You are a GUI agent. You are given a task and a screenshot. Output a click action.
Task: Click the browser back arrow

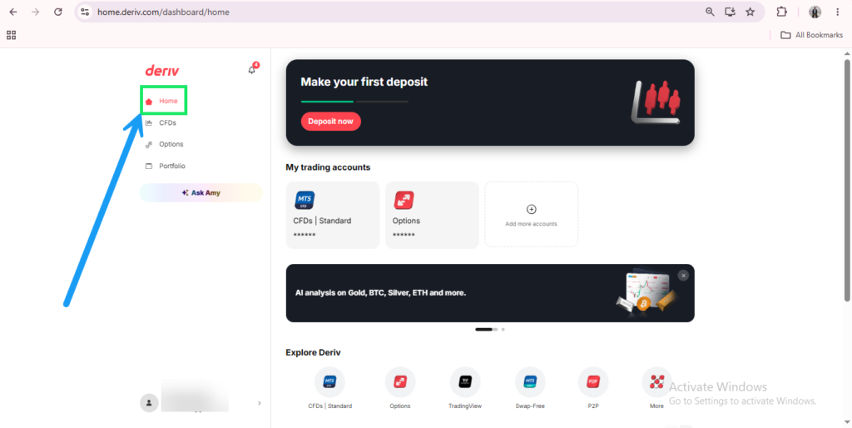pyautogui.click(x=13, y=12)
